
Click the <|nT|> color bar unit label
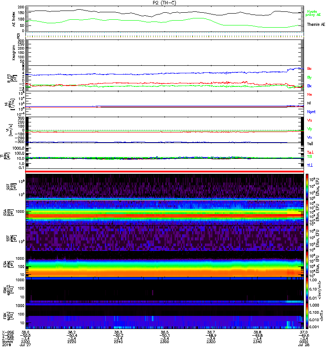(321, 315)
